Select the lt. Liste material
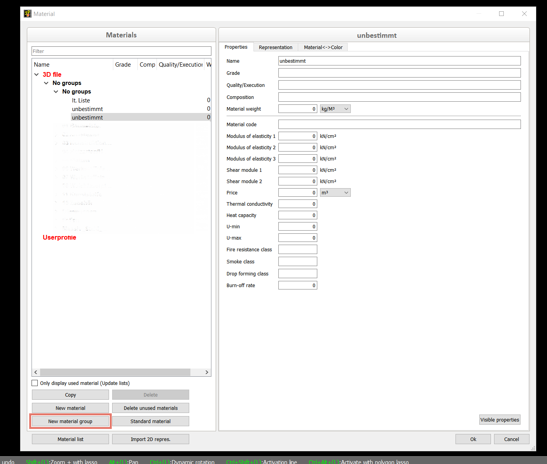 click(81, 101)
